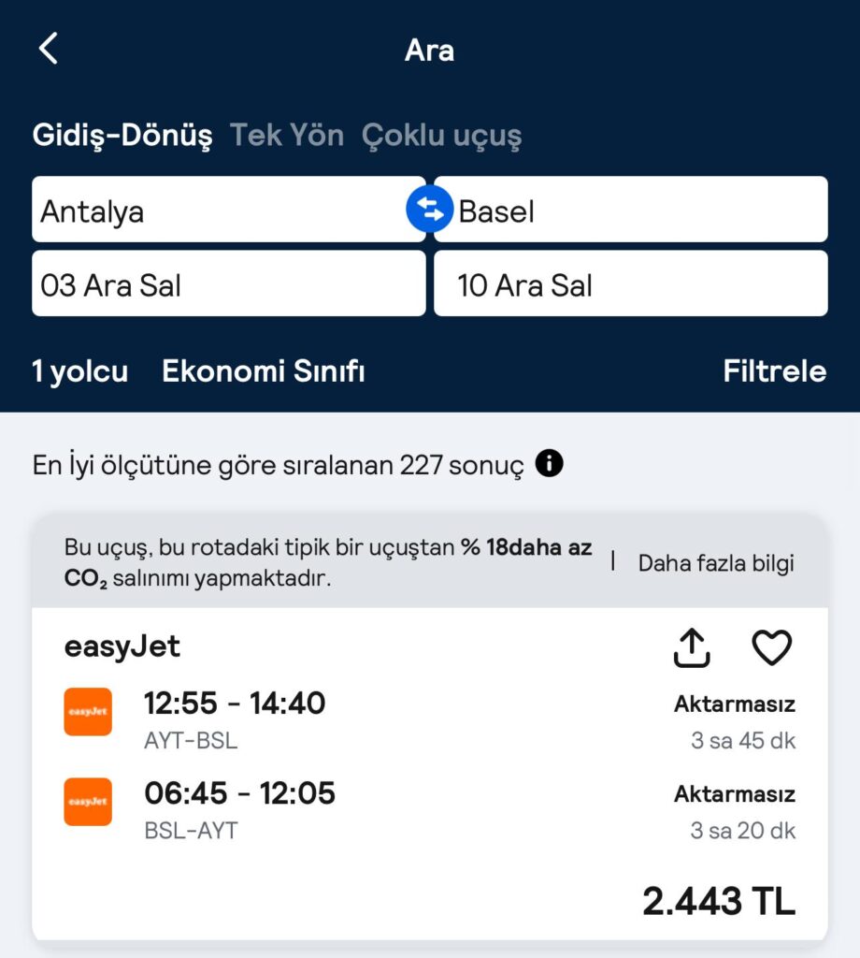Open the Filtrele filters

click(x=774, y=371)
